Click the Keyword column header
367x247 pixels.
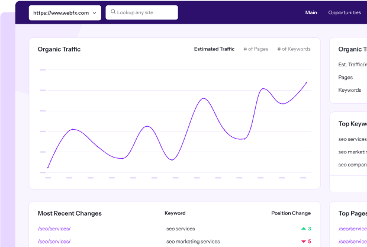pos(175,213)
